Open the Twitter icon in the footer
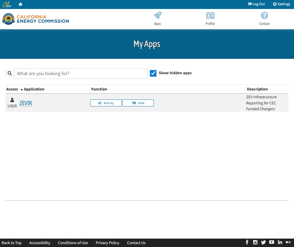Viewport: 294px width, 247px height. point(263,242)
